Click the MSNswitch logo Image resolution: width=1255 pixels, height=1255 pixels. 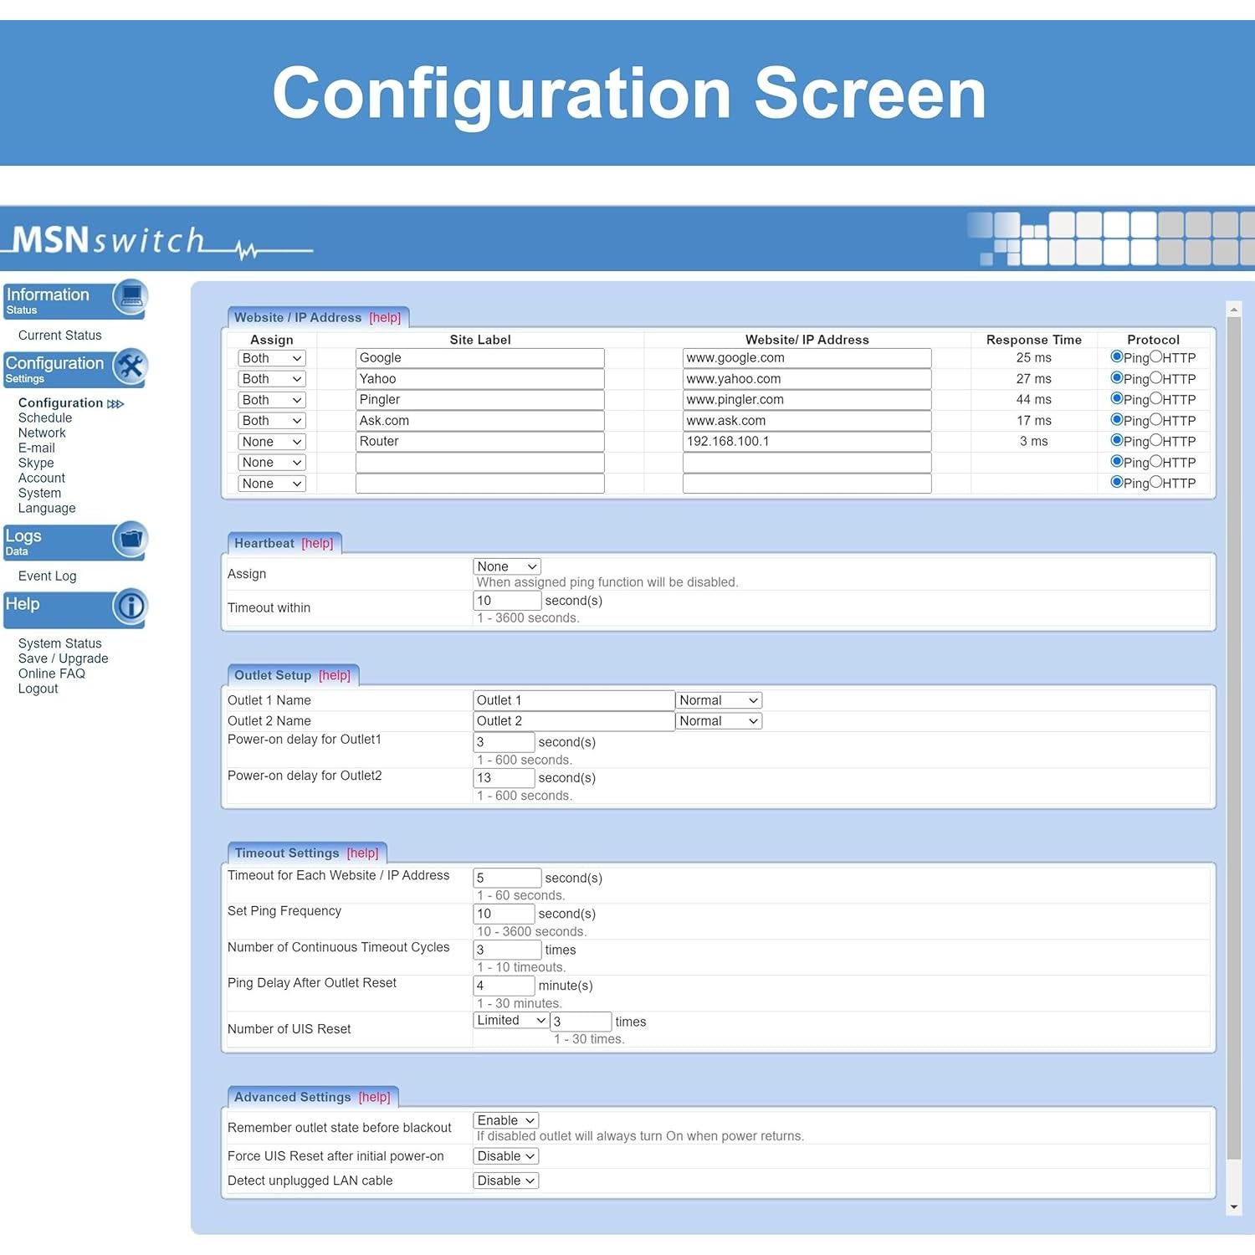tap(159, 241)
